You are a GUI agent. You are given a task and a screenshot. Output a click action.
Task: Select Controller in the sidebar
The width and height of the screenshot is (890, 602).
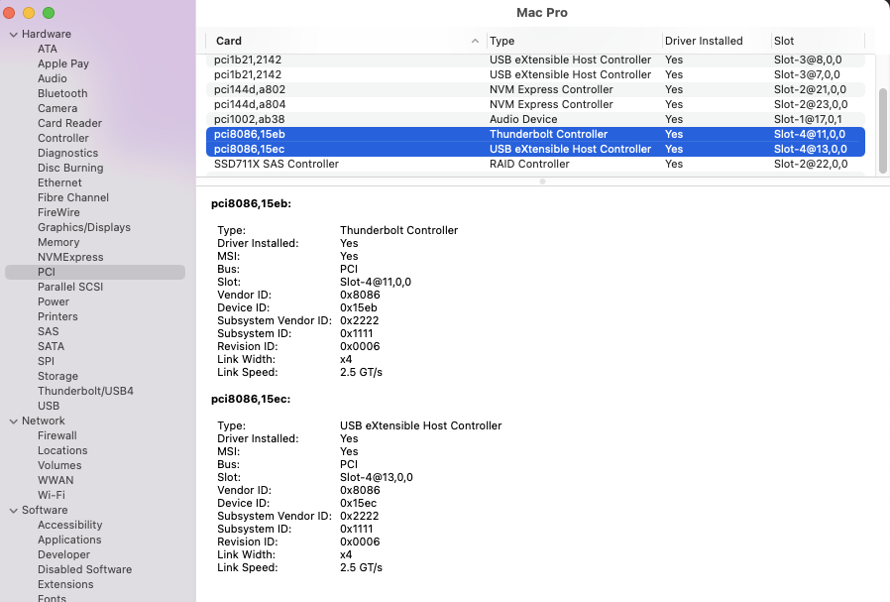pyautogui.click(x=63, y=138)
